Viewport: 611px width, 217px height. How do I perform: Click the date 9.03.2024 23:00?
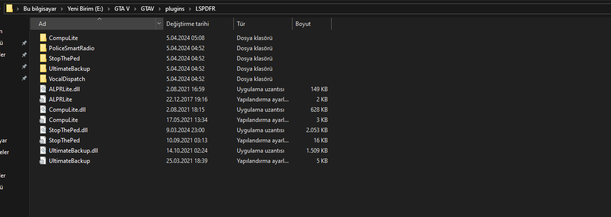coord(185,130)
